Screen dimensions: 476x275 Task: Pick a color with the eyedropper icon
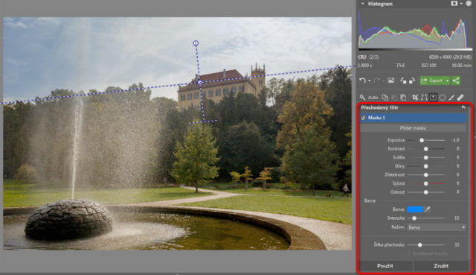click(428, 209)
